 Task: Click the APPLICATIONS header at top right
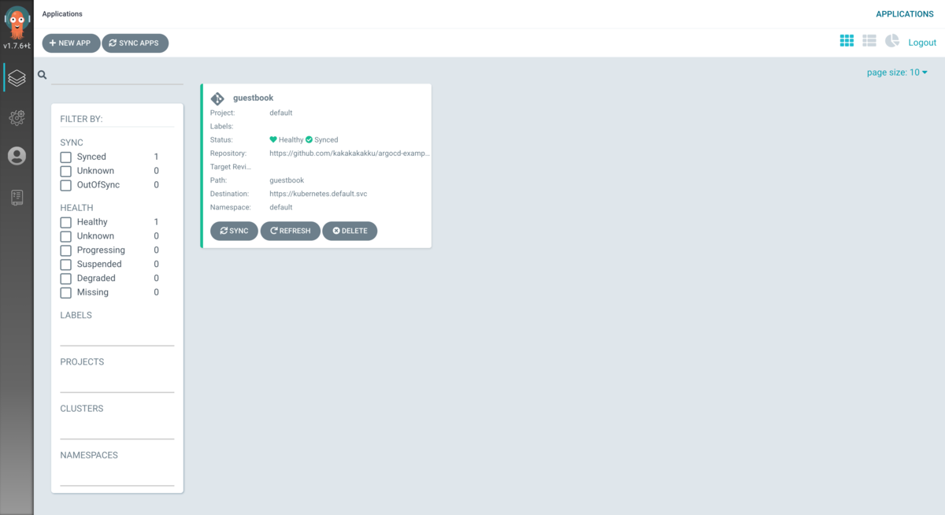(905, 14)
